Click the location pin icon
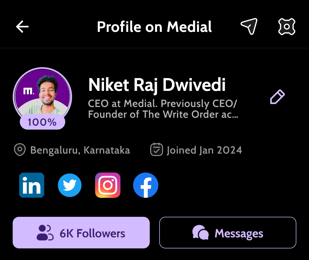This screenshot has width=309, height=260. tap(20, 150)
